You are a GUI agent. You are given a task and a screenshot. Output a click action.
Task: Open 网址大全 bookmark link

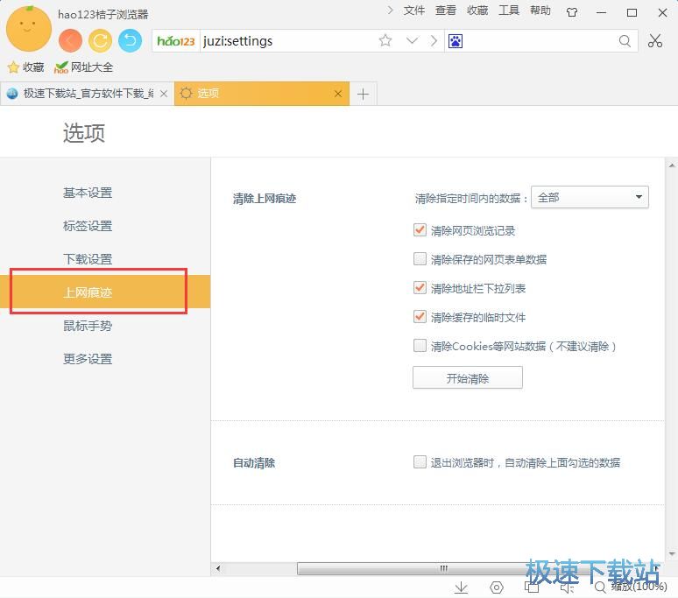[84, 67]
